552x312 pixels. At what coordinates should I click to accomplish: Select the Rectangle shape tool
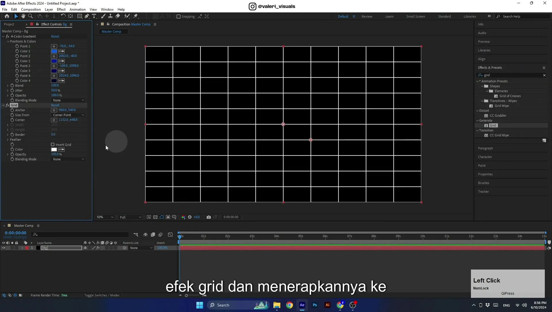click(x=80, y=16)
